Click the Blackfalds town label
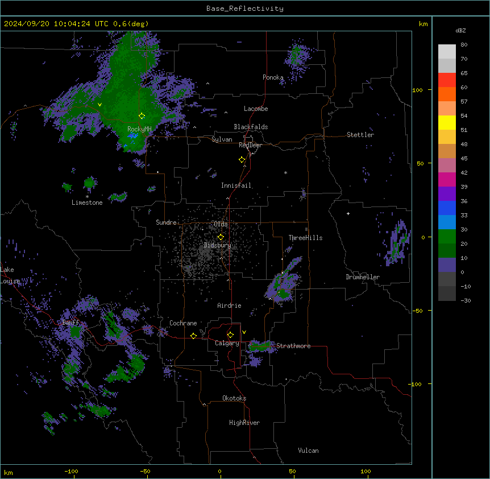Screen dimensions: 490x479 tap(251, 127)
